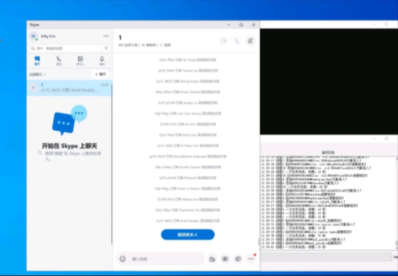Select conversation '1' in the chat list
Image resolution: width=398 pixels, height=276 pixels.
[x=69, y=88]
